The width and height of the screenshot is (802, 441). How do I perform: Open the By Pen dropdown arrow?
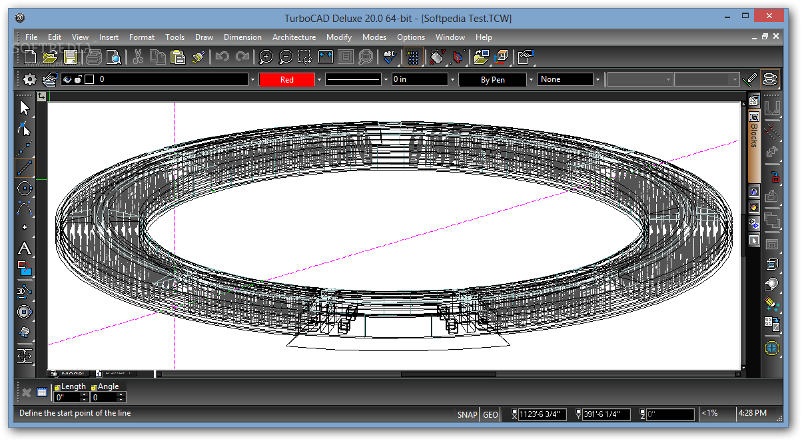[x=531, y=79]
